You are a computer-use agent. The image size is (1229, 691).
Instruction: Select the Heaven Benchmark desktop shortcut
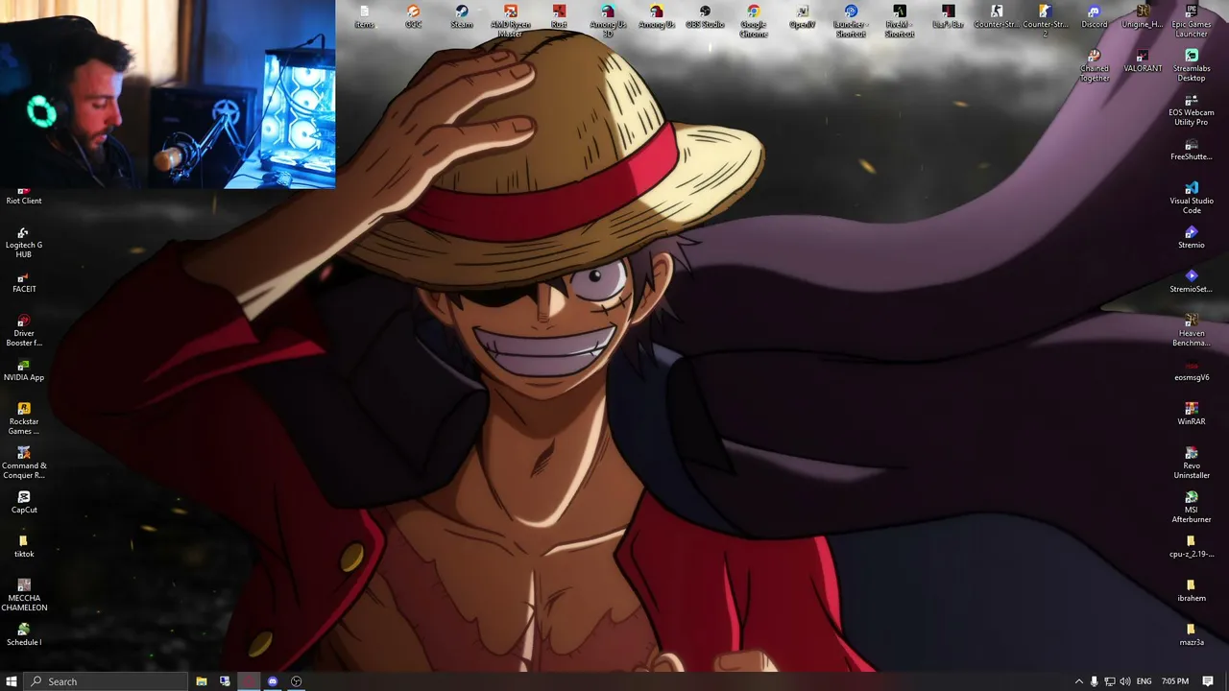point(1192,330)
